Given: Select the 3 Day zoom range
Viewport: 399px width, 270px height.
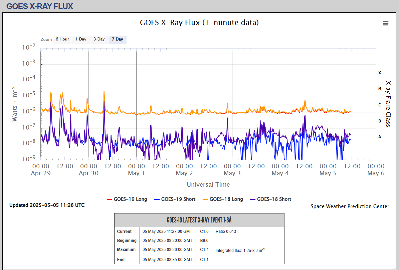Looking at the screenshot, I should [x=99, y=39].
